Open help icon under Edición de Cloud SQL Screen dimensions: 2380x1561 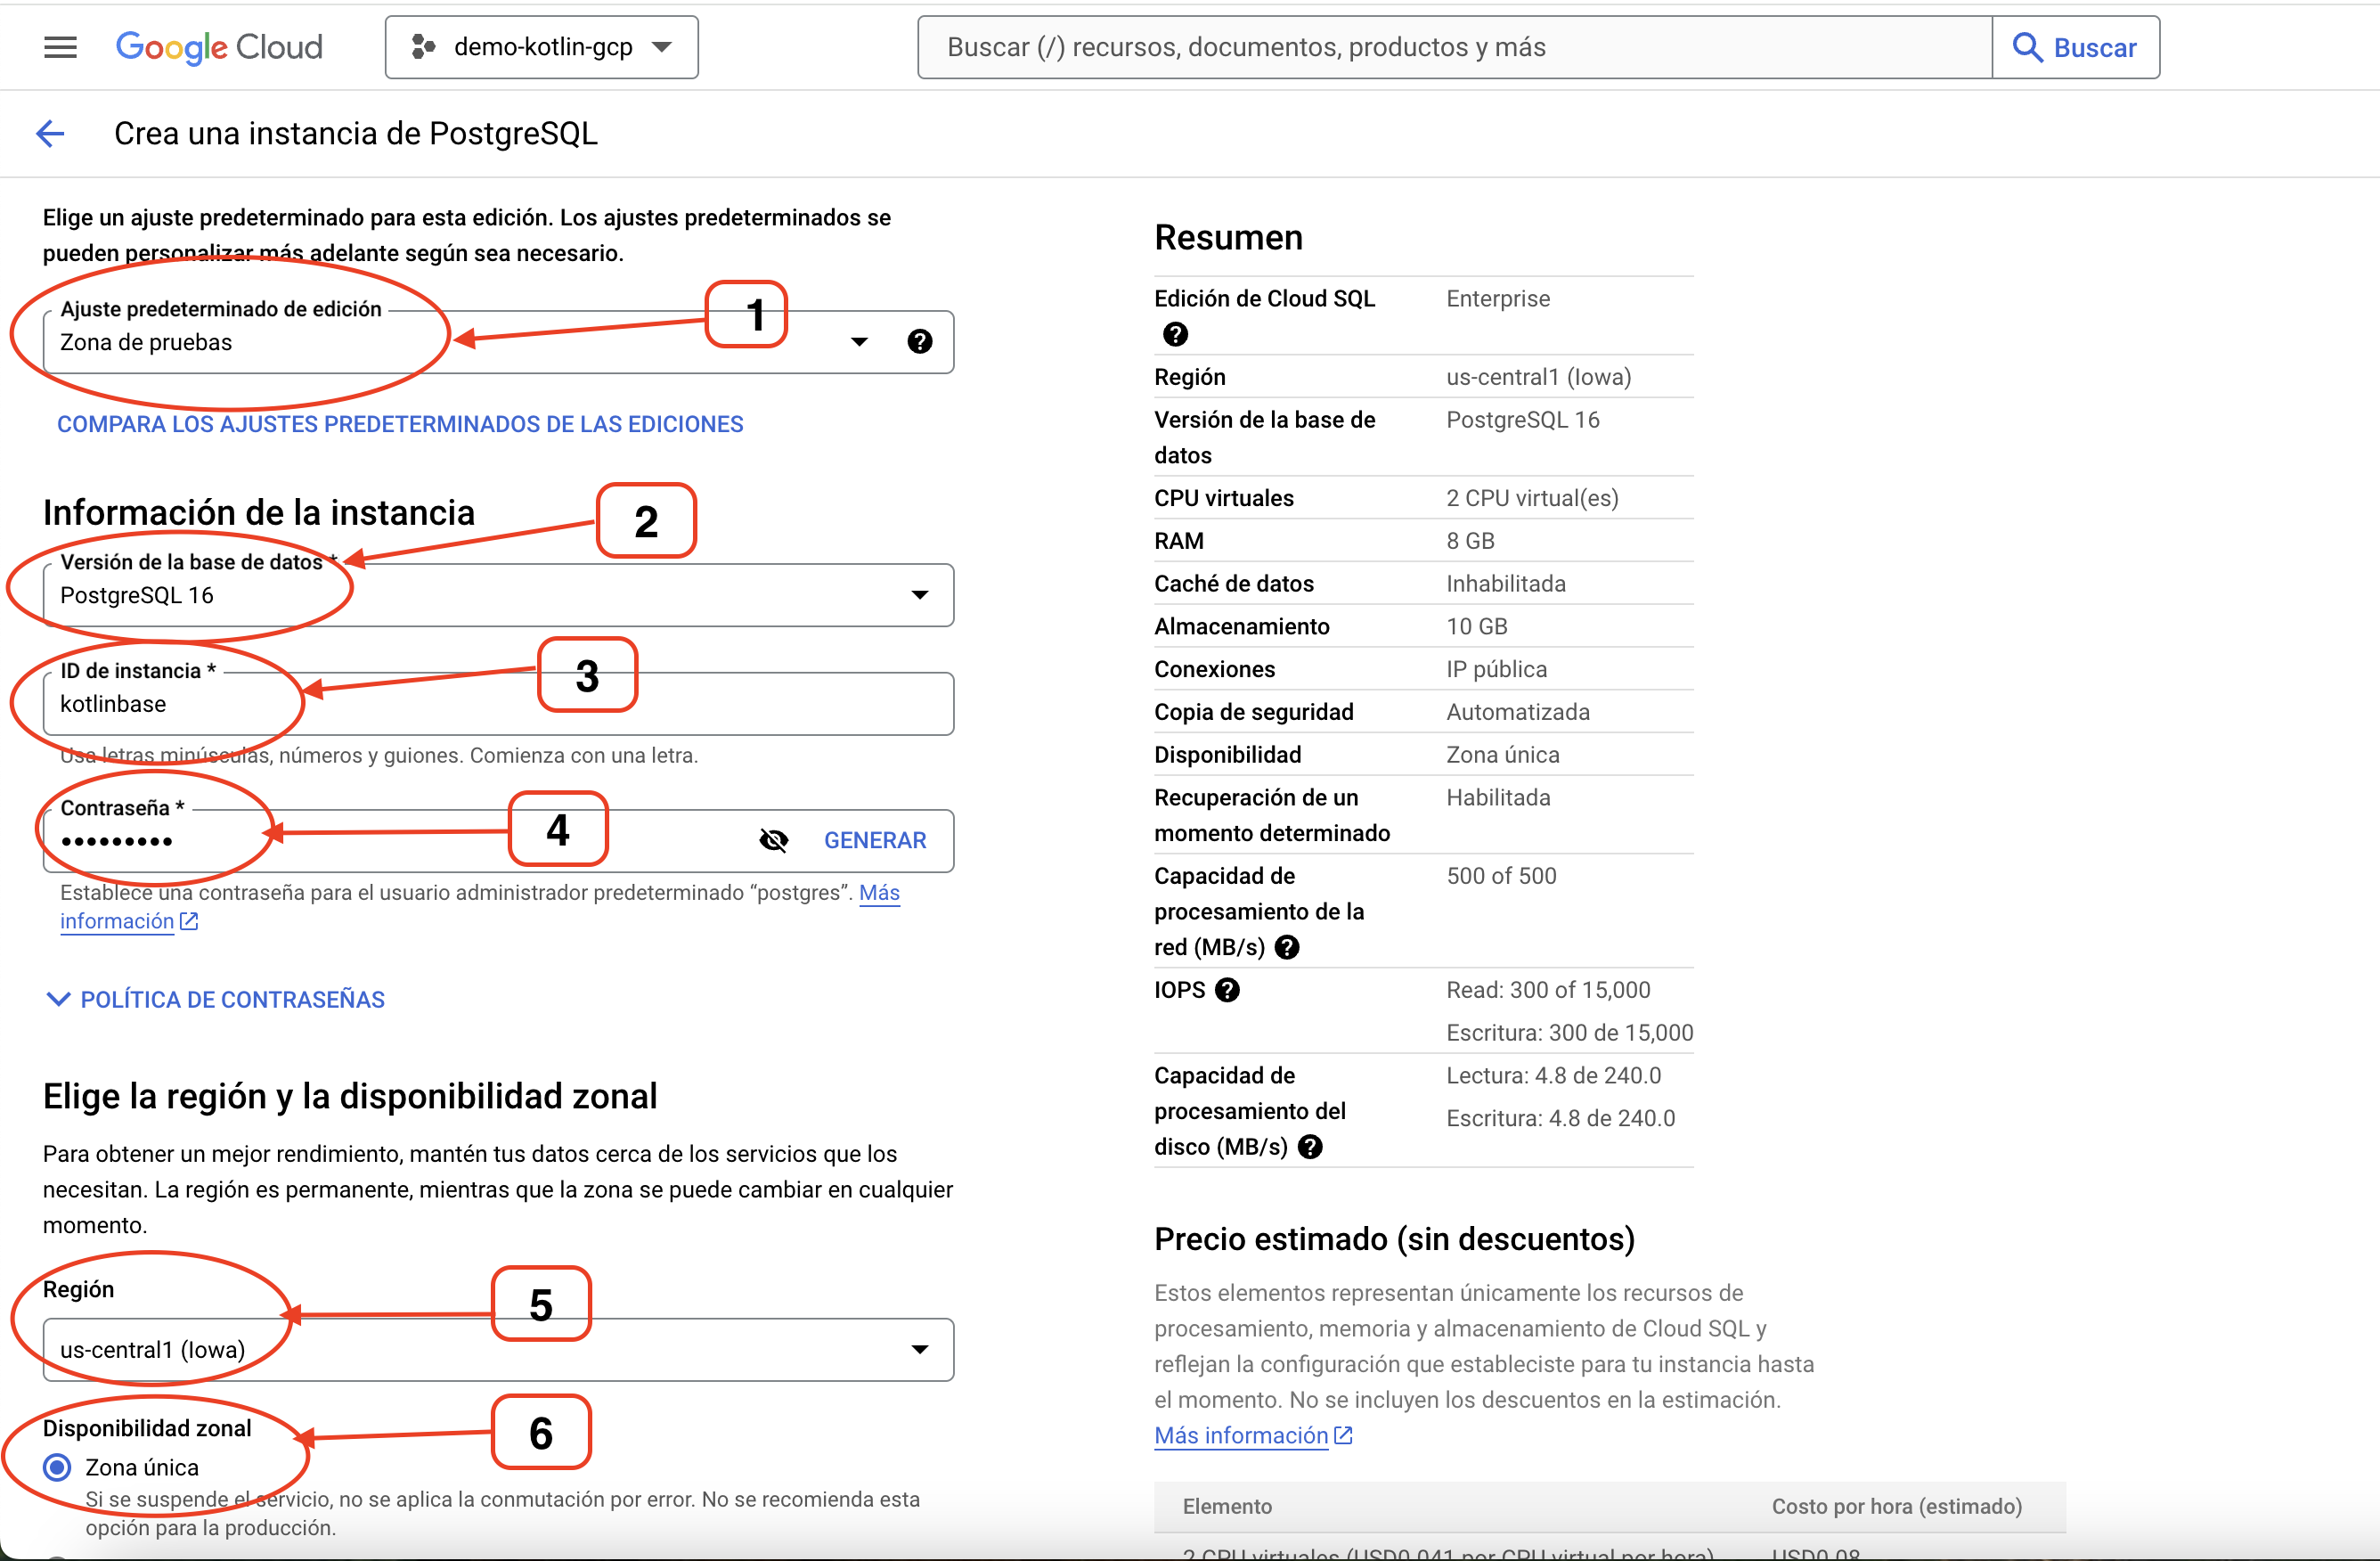[x=1175, y=334]
